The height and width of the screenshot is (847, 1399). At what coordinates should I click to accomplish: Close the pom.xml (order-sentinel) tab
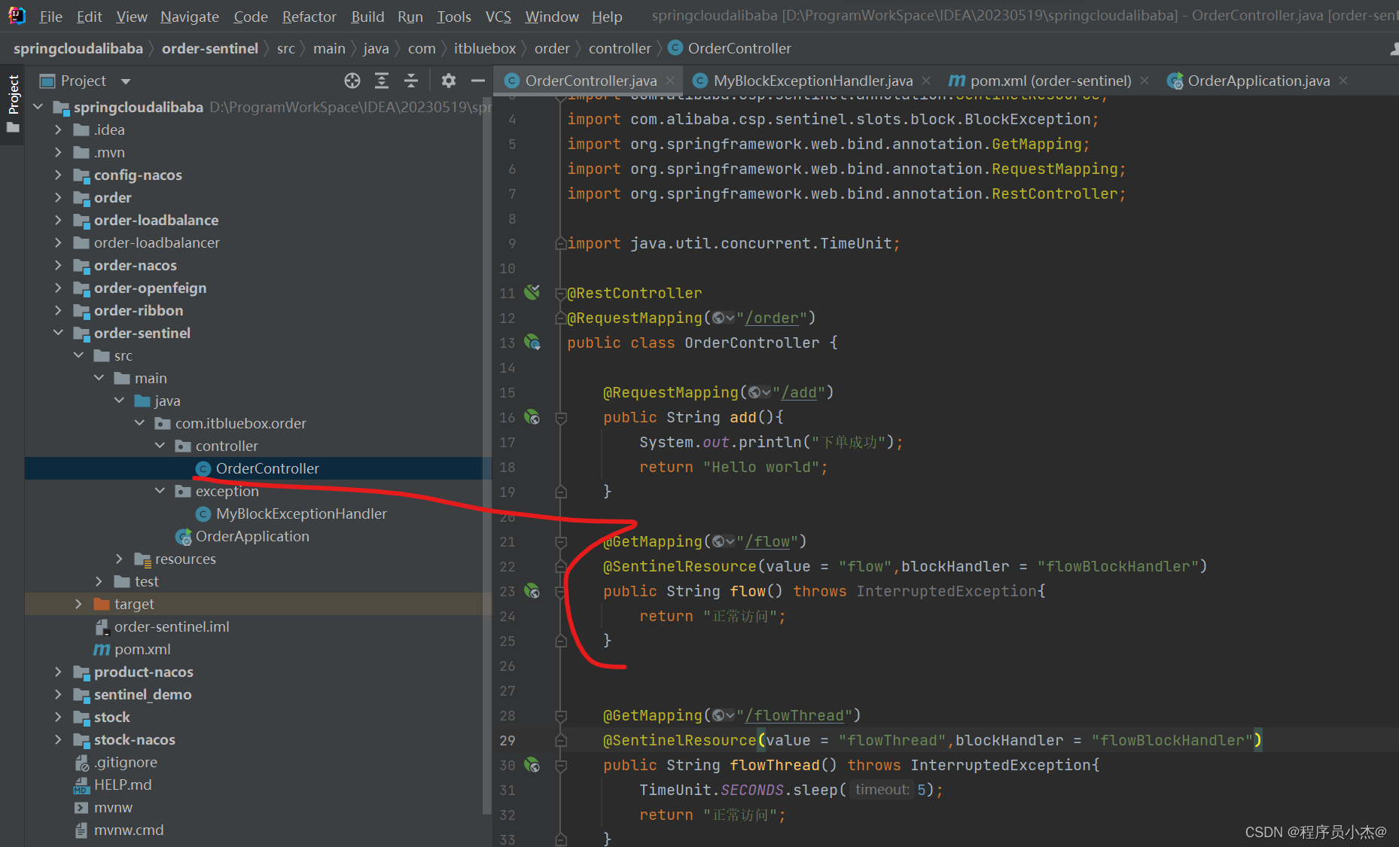point(1144,81)
